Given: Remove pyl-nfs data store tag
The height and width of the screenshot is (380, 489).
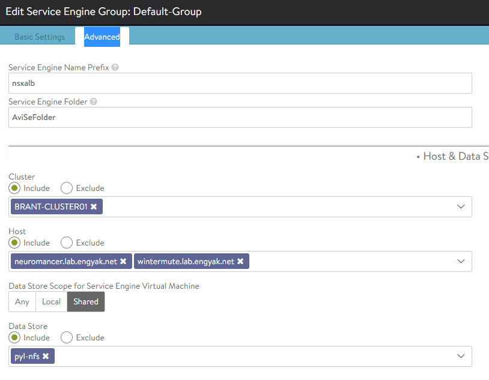Looking at the screenshot, I should pos(46,356).
